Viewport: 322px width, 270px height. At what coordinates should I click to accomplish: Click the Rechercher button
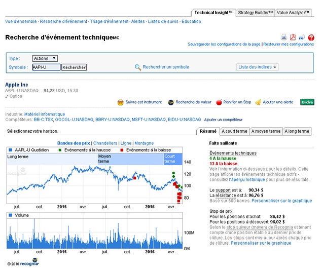(74, 67)
